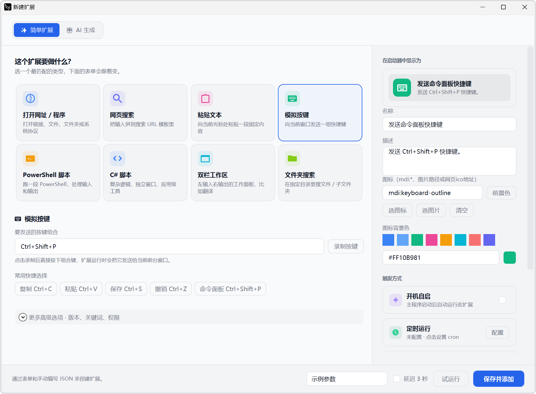Click the keyboard icon next to 模拟按键 heading
Image resolution: width=536 pixels, height=394 pixels.
pyautogui.click(x=18, y=219)
